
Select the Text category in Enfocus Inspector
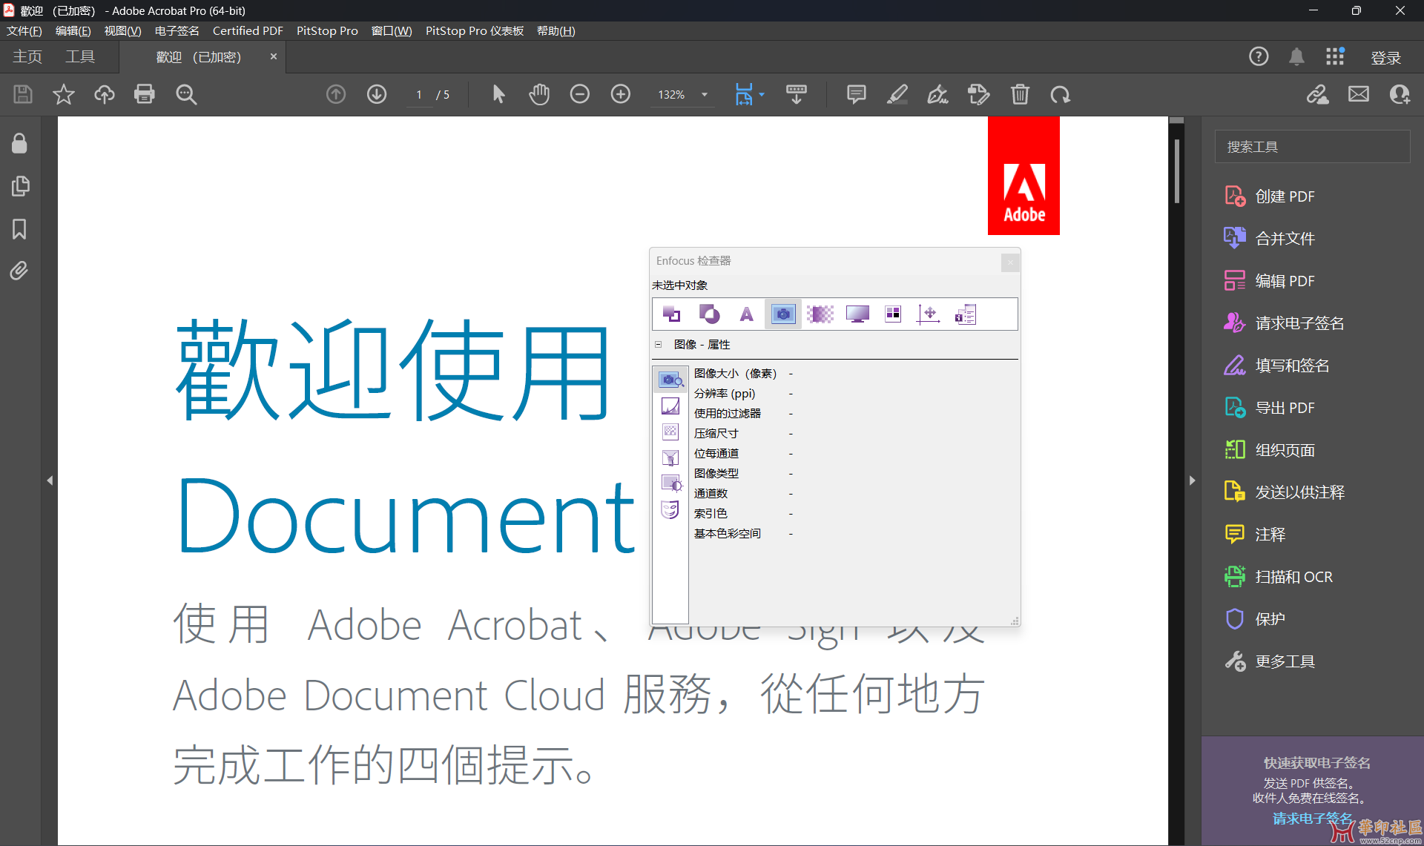tap(746, 314)
